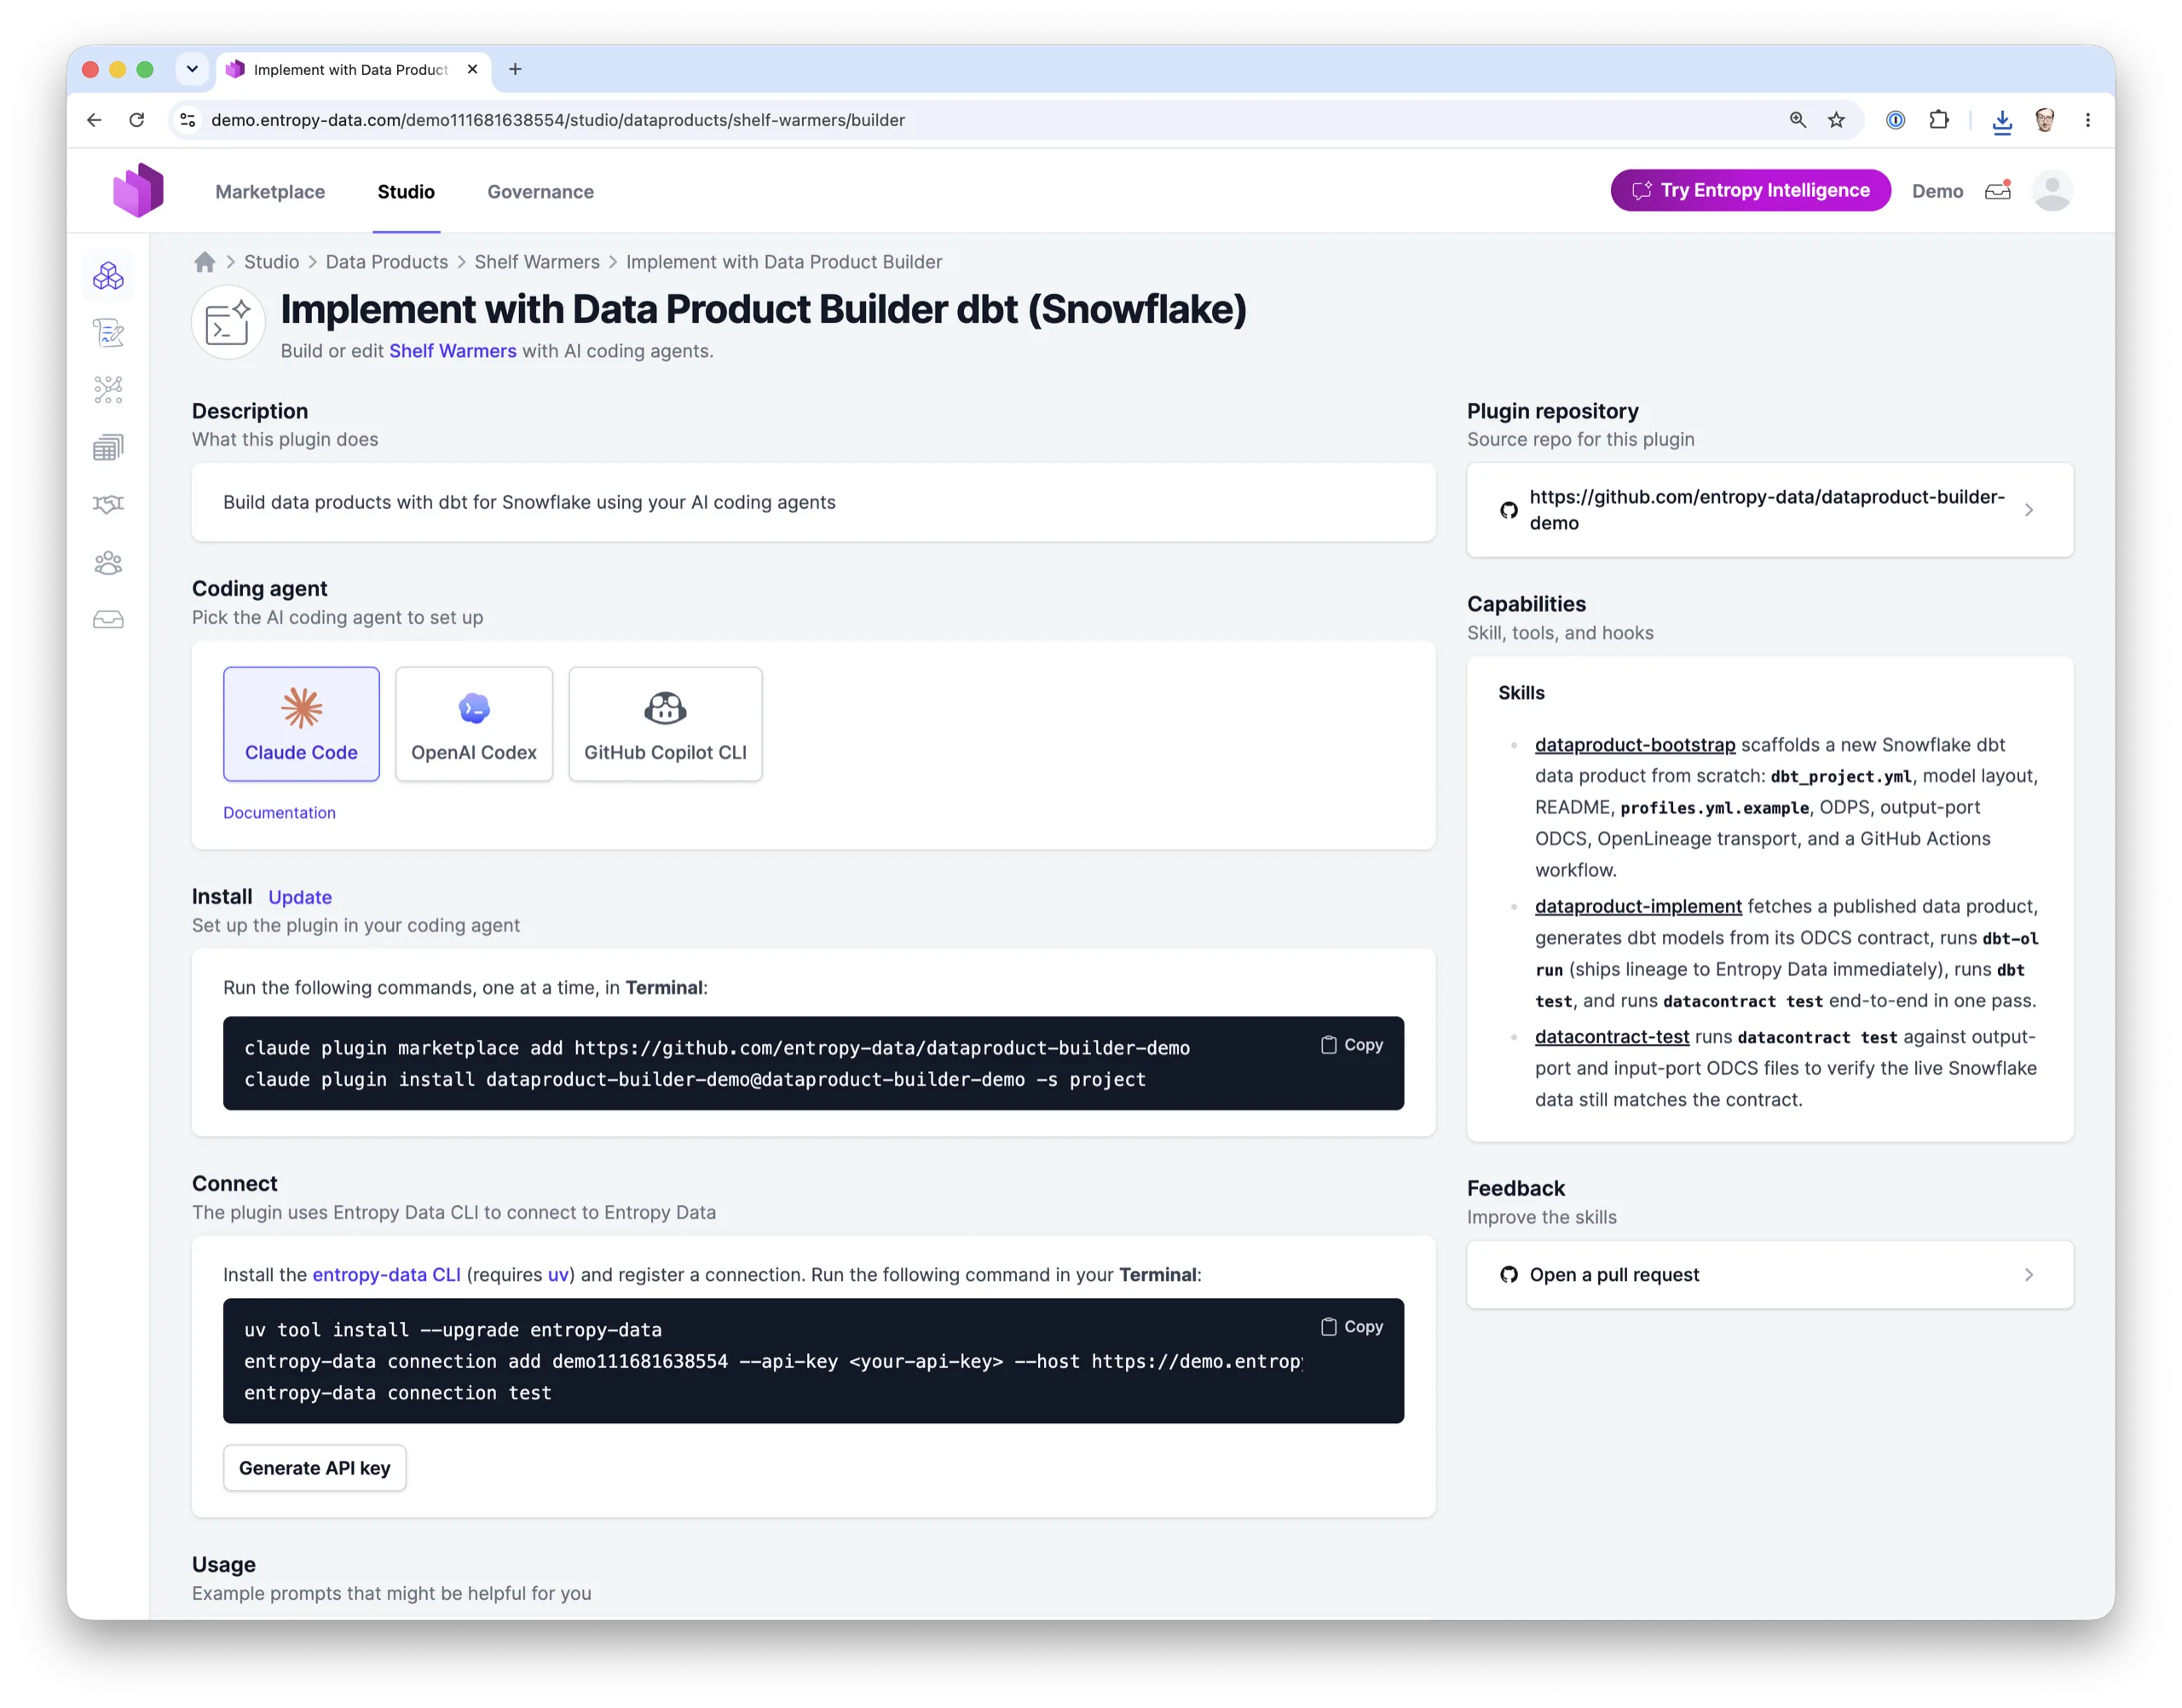
Task: Select the Claude Code agent
Action: pos(301,724)
